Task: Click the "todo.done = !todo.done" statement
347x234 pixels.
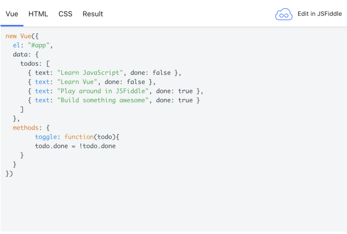Action: (75, 146)
